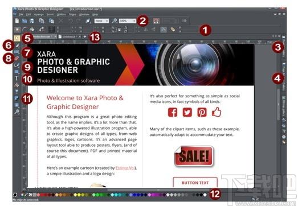The width and height of the screenshot is (298, 206).
Task: Click the Facebook social icon on page
Action: 173,112
